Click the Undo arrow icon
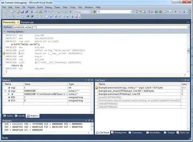 [x=46, y=12]
